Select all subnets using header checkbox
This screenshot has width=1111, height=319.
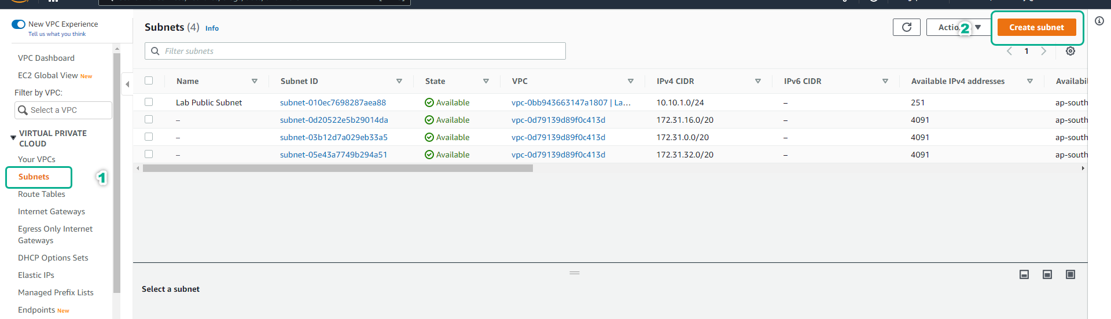click(149, 80)
